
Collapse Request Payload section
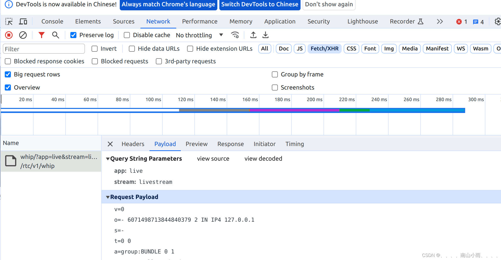108,197
